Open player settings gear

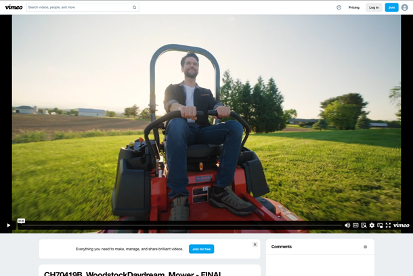click(x=372, y=225)
